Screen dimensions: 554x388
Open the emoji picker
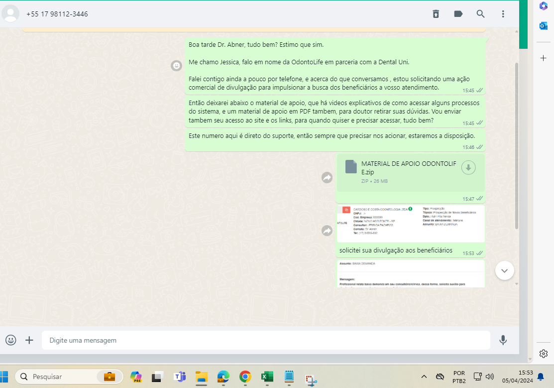[11, 340]
